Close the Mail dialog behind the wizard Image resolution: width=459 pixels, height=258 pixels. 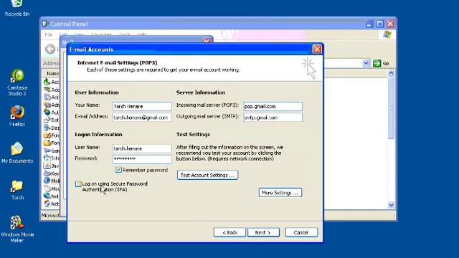[207, 41]
